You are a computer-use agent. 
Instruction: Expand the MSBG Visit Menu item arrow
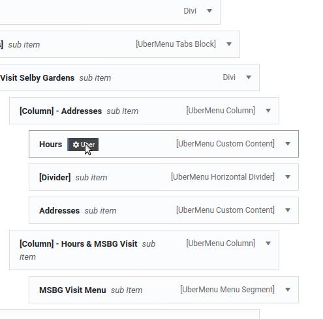[x=288, y=290]
